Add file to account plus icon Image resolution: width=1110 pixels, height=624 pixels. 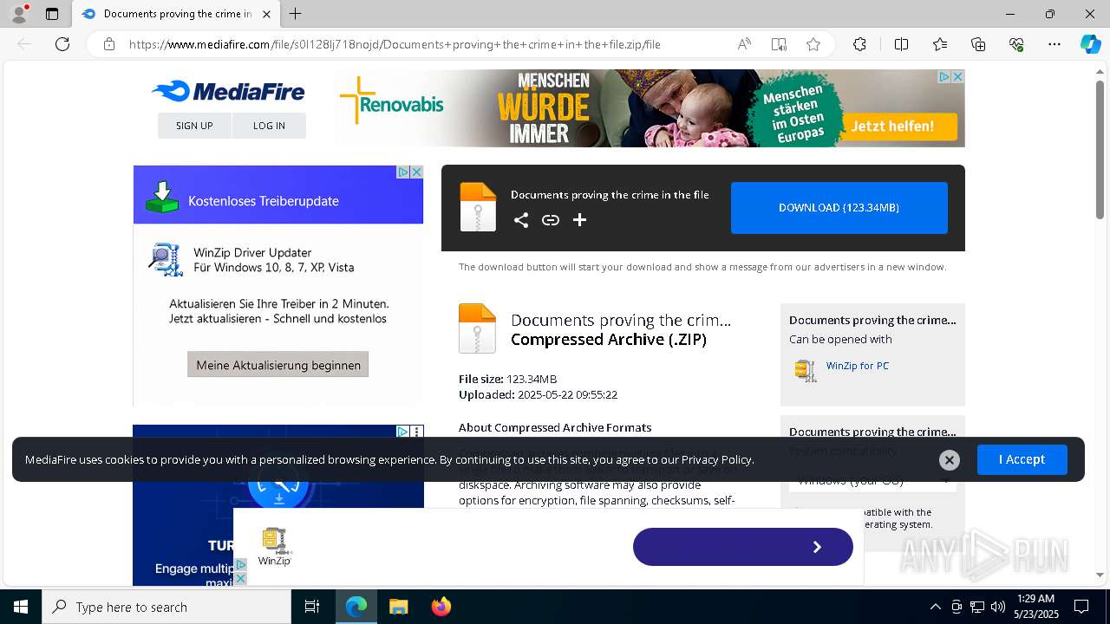point(580,220)
